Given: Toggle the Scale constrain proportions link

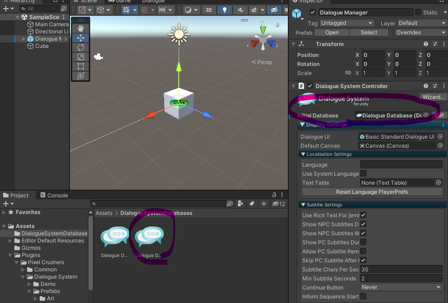Looking at the screenshot, I should point(348,73).
